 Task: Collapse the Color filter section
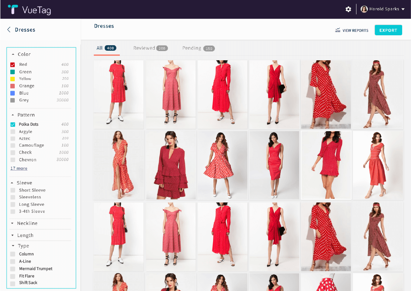13,54
